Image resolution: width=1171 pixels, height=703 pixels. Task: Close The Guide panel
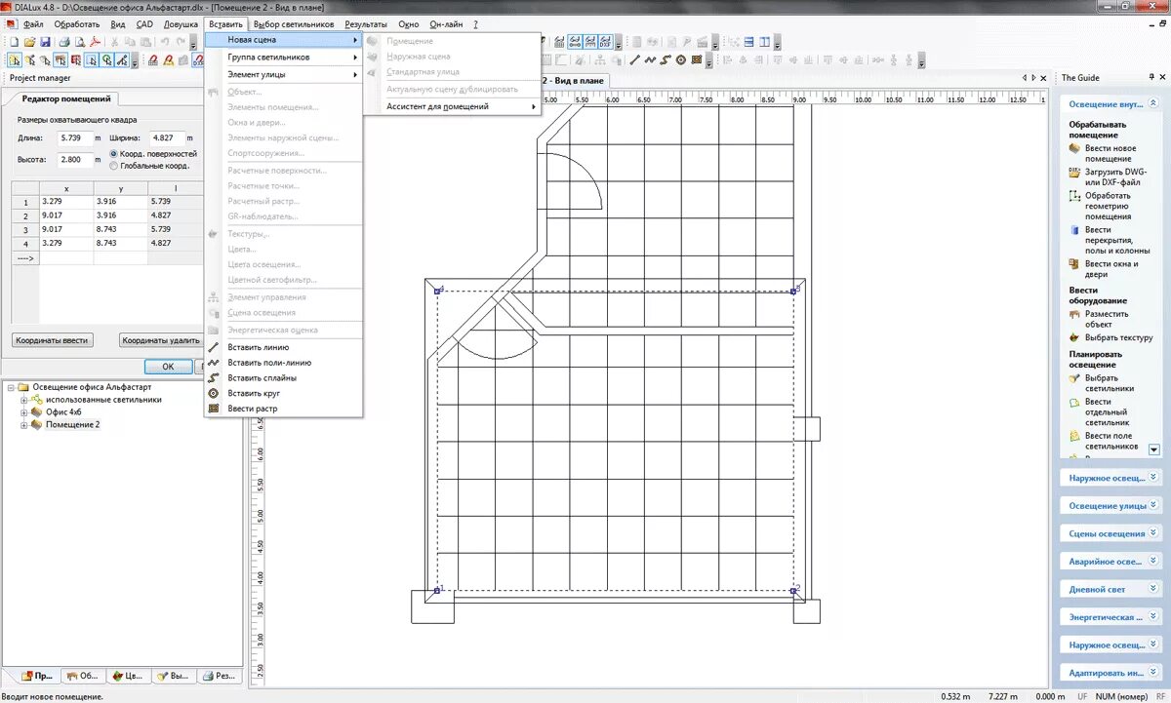pos(1162,77)
